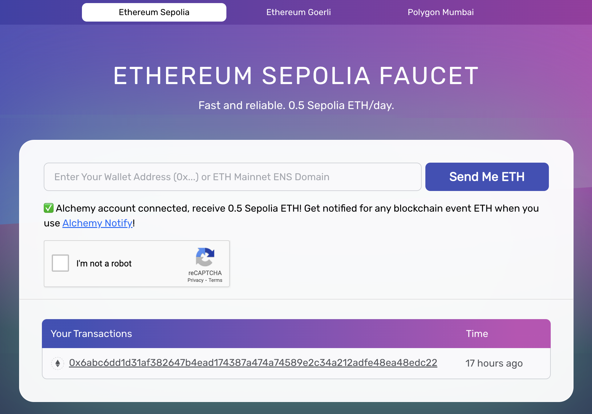Click the Ethereum diamond icon beside transaction
The height and width of the screenshot is (414, 592).
click(58, 363)
